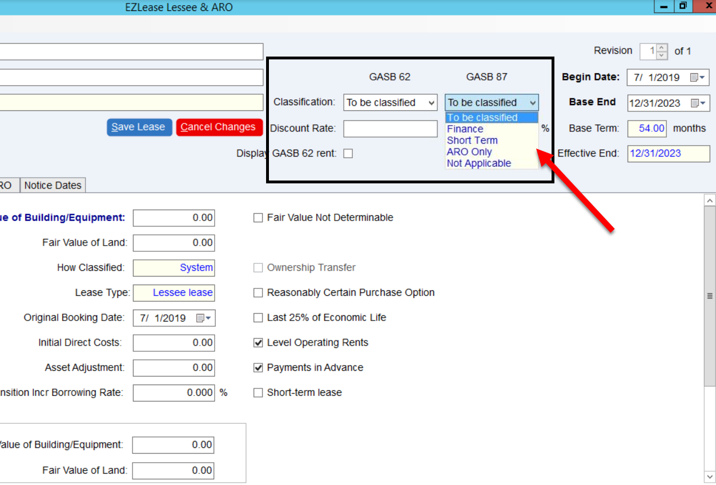Click the How Classified System field

174,268
